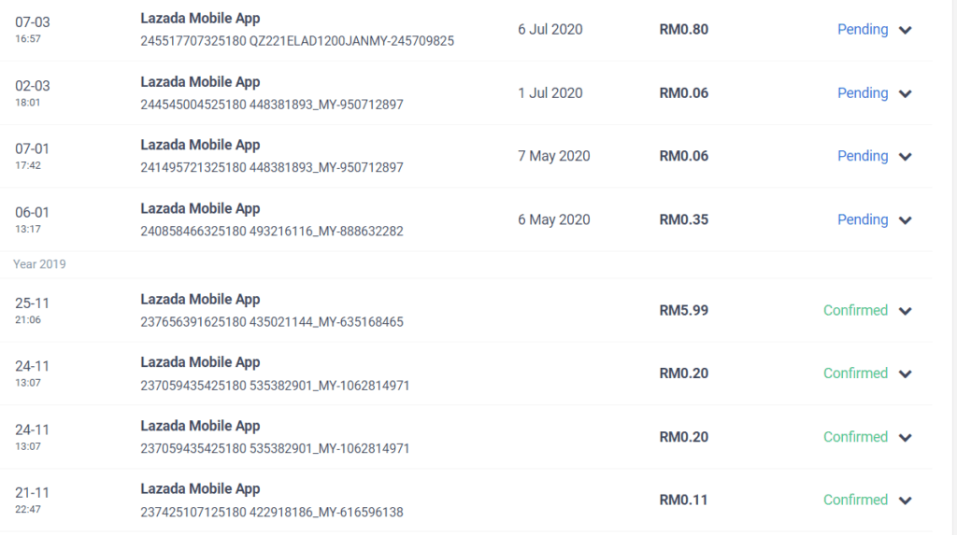The width and height of the screenshot is (957, 535).
Task: Click Pending status on 6 May 2020 row
Action: (863, 219)
